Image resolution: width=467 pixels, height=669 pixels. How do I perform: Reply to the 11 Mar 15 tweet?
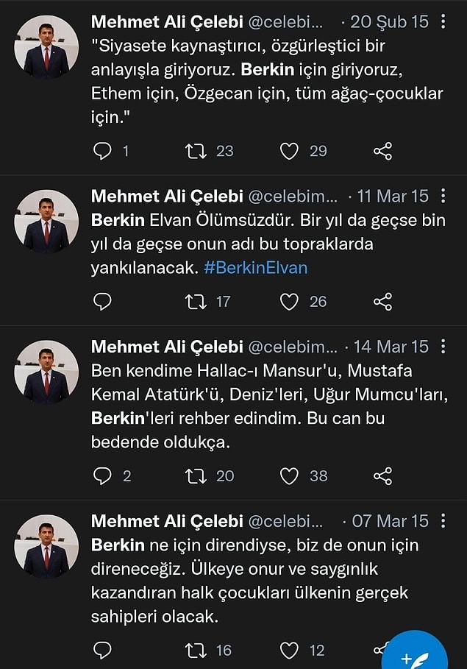[102, 302]
